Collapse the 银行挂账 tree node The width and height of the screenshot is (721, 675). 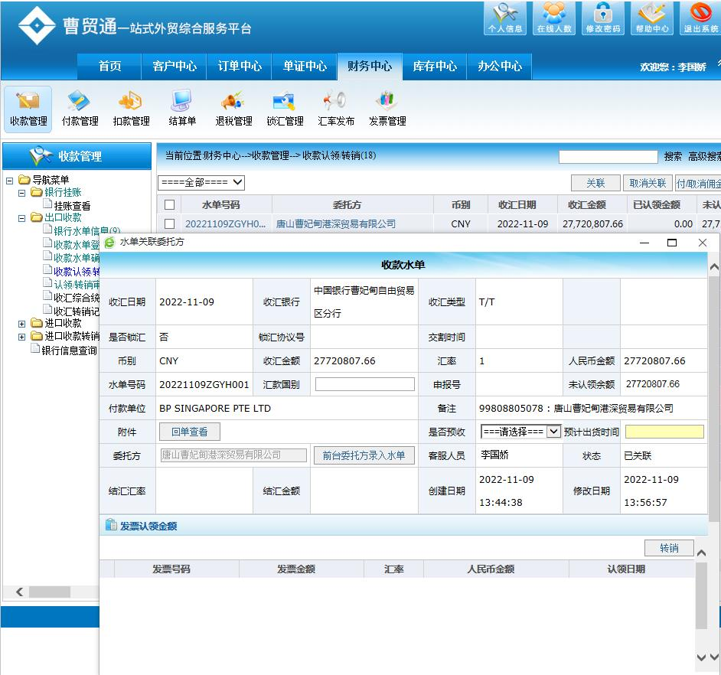coord(21,193)
